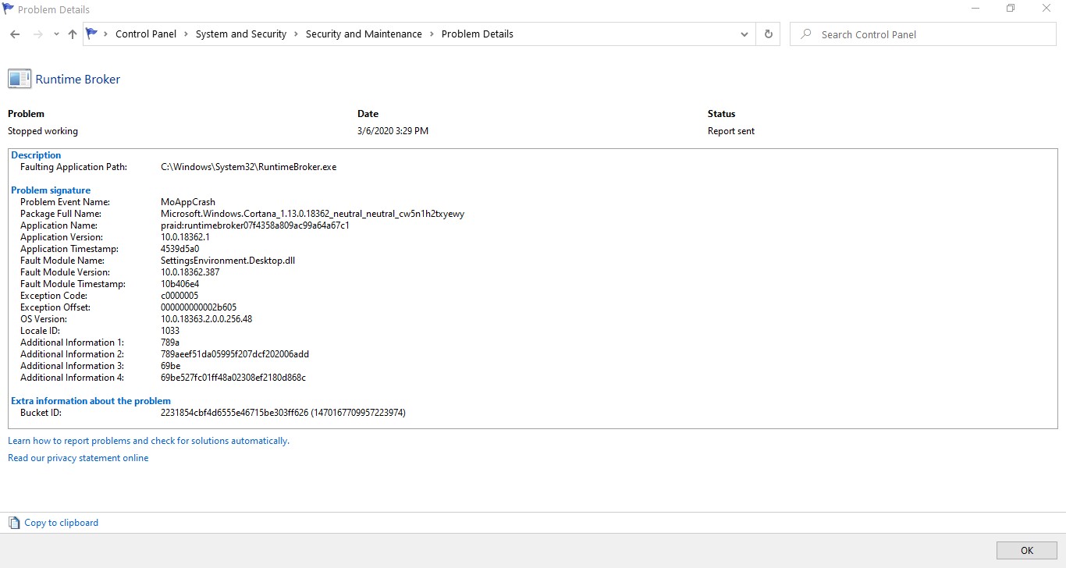Viewport: 1066px width, 568px height.
Task: Click the search magnifier icon
Action: 806,34
